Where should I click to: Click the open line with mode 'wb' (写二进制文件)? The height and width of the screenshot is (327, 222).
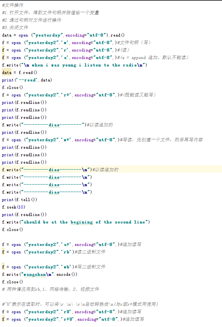pyautogui.click(x=54, y=267)
